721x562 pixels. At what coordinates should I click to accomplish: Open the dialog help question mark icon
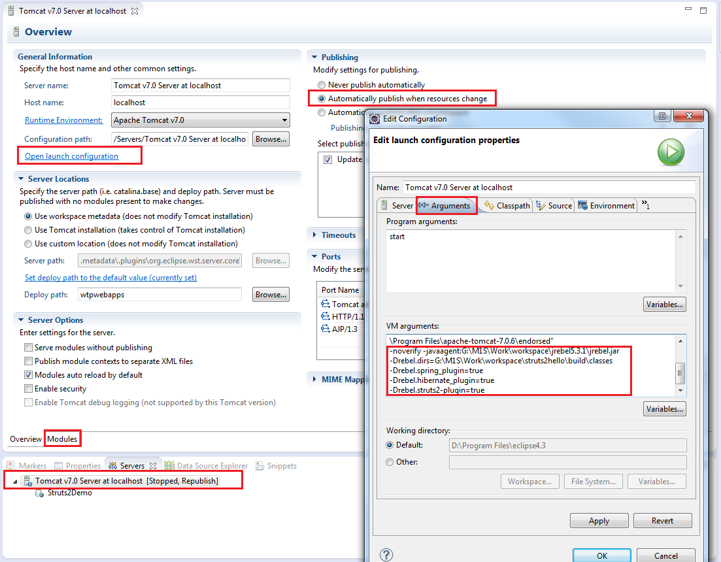pos(386,555)
